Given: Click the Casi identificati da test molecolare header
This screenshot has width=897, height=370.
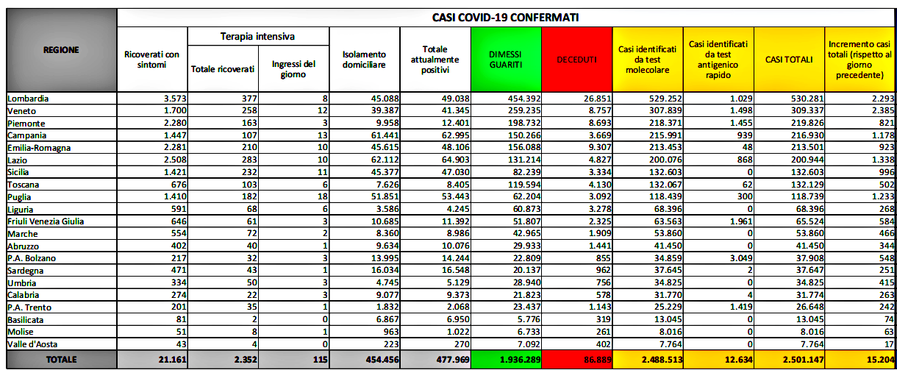Looking at the screenshot, I should coord(646,60).
